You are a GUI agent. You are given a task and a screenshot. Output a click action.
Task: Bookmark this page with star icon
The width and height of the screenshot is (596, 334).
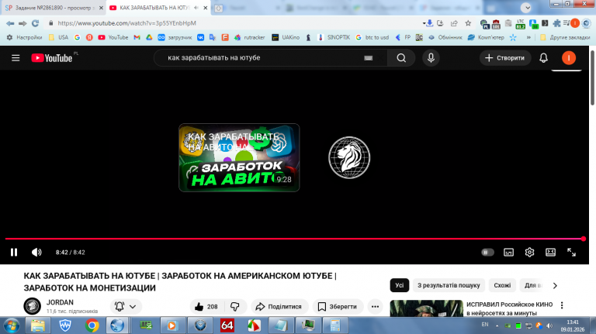tap(468, 23)
